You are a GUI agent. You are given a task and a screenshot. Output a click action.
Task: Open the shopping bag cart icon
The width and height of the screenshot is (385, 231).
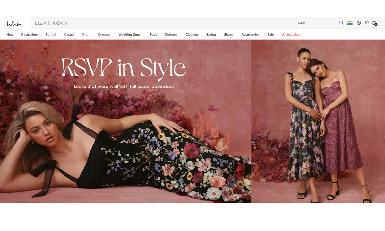click(374, 23)
